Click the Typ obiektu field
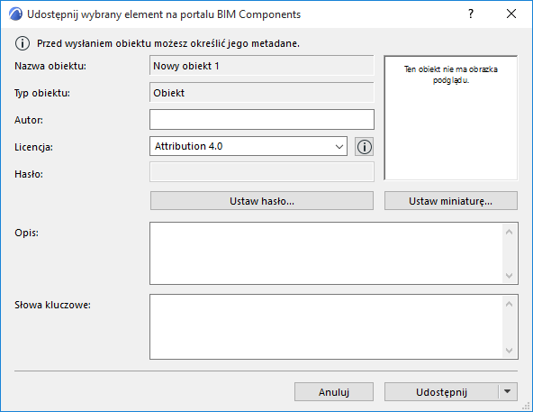 point(262,92)
